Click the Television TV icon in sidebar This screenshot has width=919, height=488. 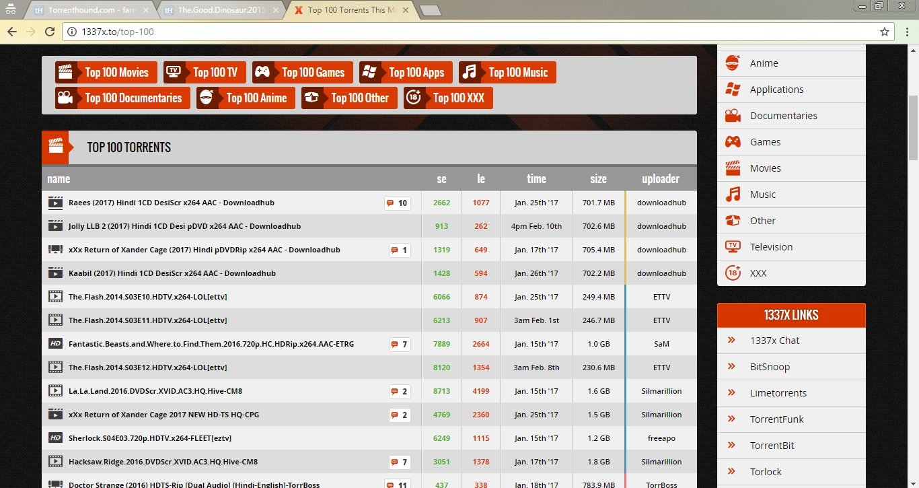733,246
